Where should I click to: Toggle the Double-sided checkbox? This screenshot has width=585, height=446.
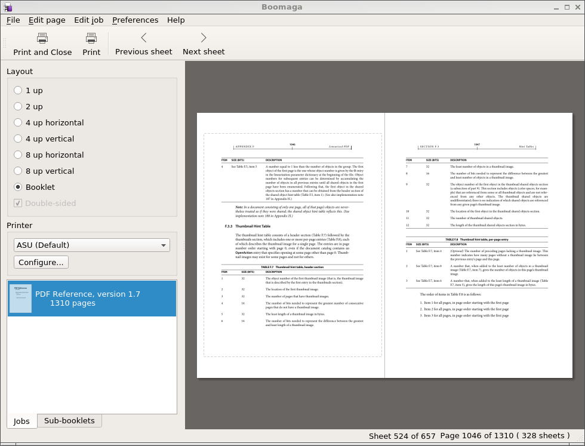click(x=18, y=203)
